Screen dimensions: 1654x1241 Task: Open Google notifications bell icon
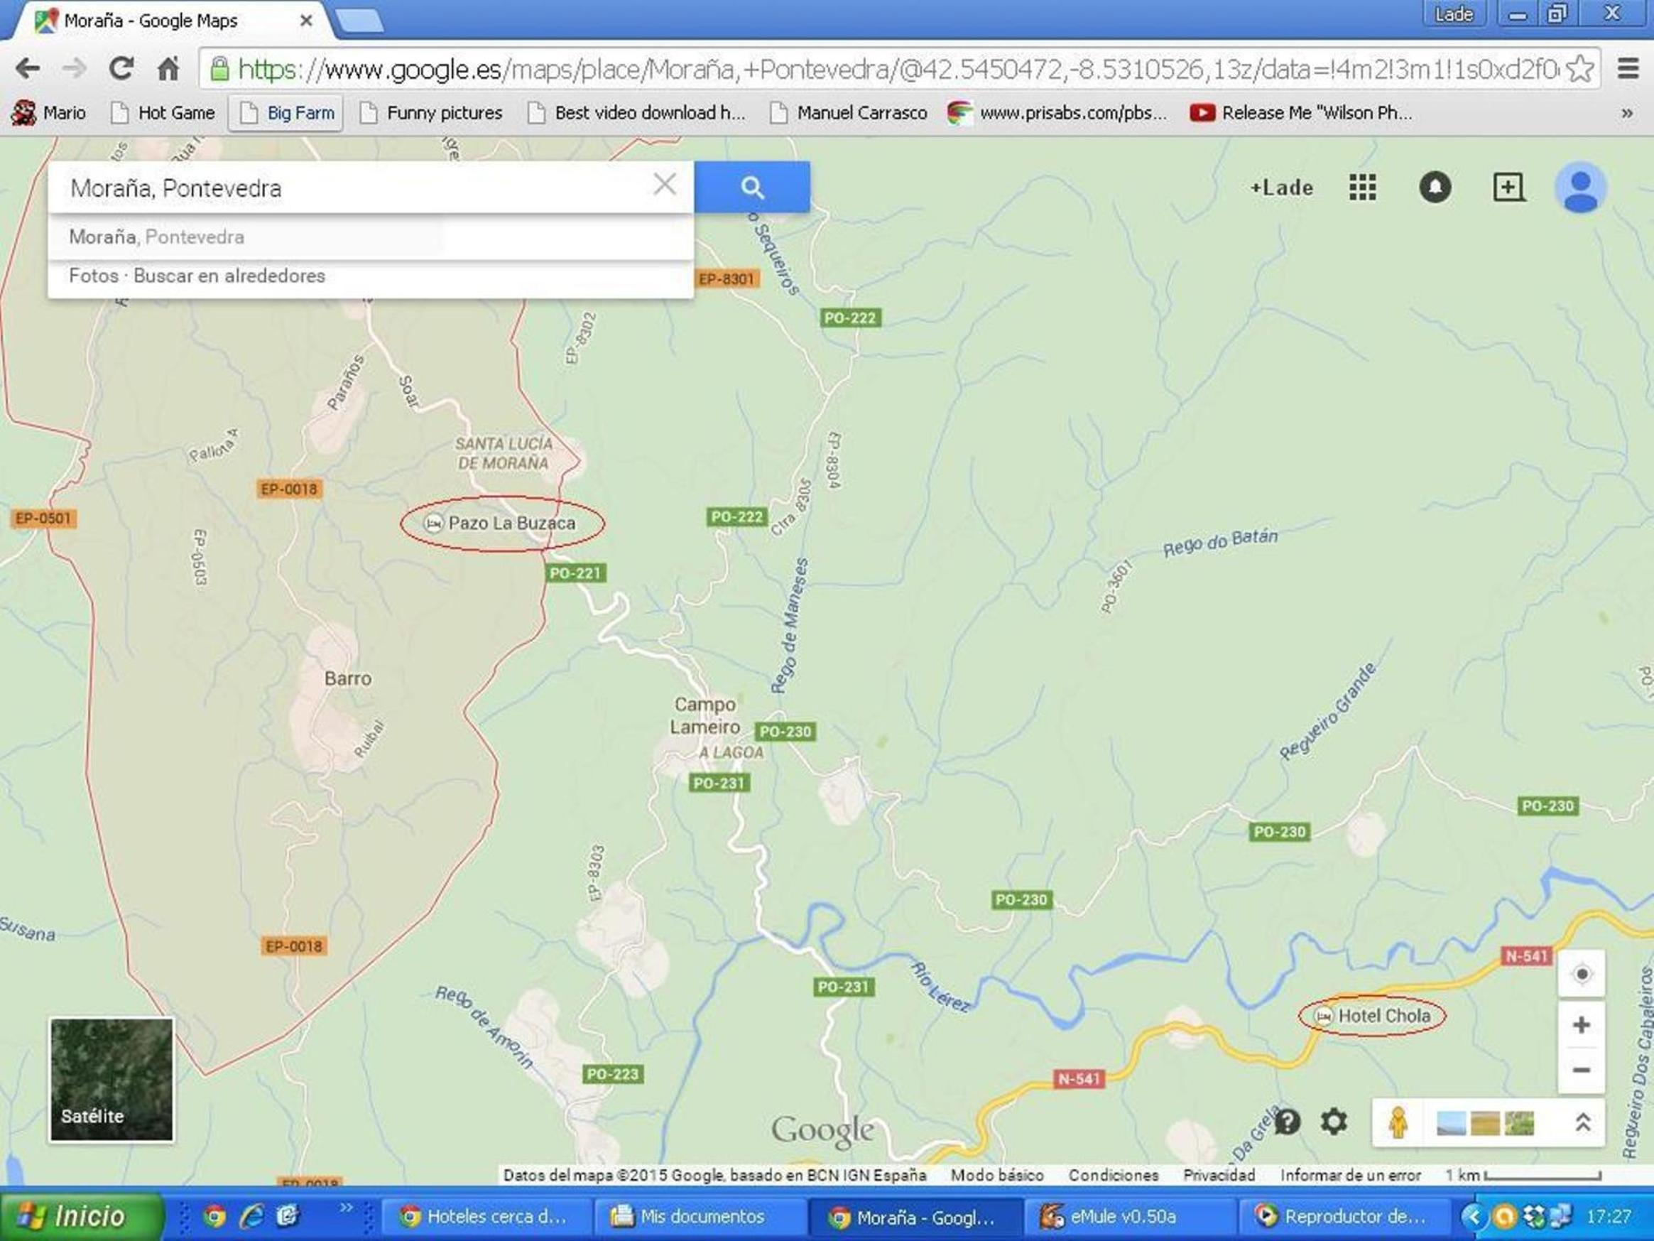(1435, 187)
